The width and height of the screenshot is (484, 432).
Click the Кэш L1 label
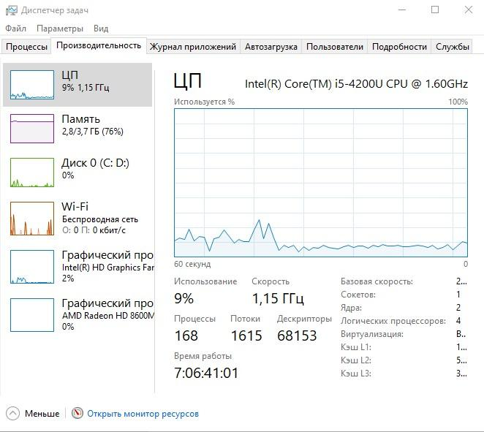pos(356,347)
